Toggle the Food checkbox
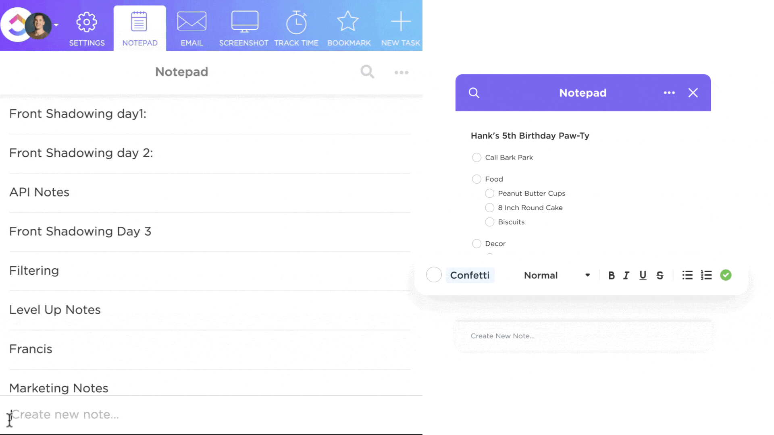Image resolution: width=774 pixels, height=435 pixels. [x=476, y=179]
